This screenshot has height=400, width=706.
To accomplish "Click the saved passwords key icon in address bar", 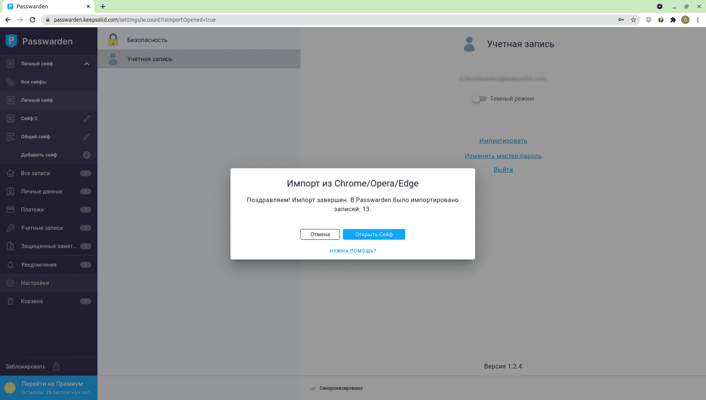I will (621, 20).
